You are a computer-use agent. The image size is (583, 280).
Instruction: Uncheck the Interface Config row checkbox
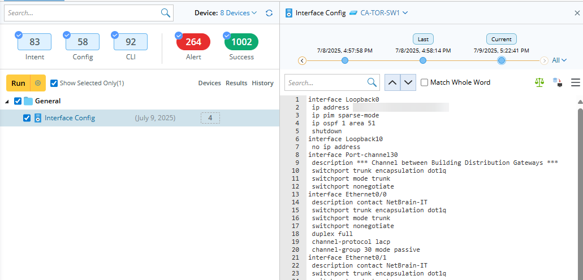[x=27, y=118]
